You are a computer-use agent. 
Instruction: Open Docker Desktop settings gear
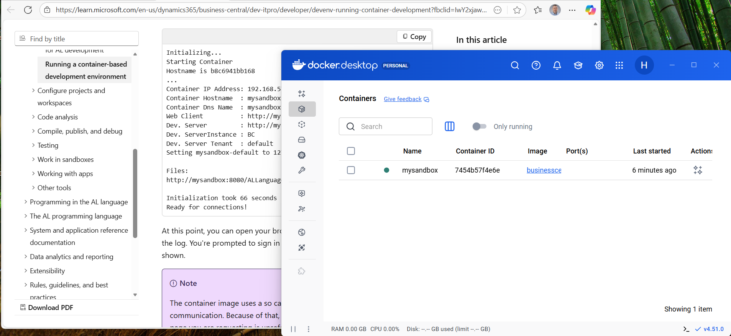click(x=599, y=65)
